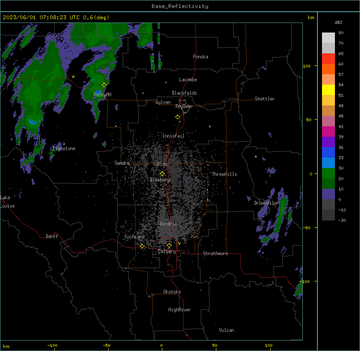Click the Drumheller city label
The image size is (360, 351).
click(x=266, y=203)
